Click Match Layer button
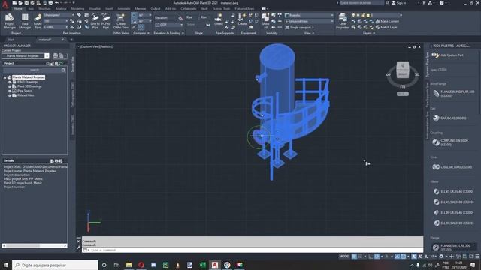Screen dimensions: 481x270 point(386,27)
